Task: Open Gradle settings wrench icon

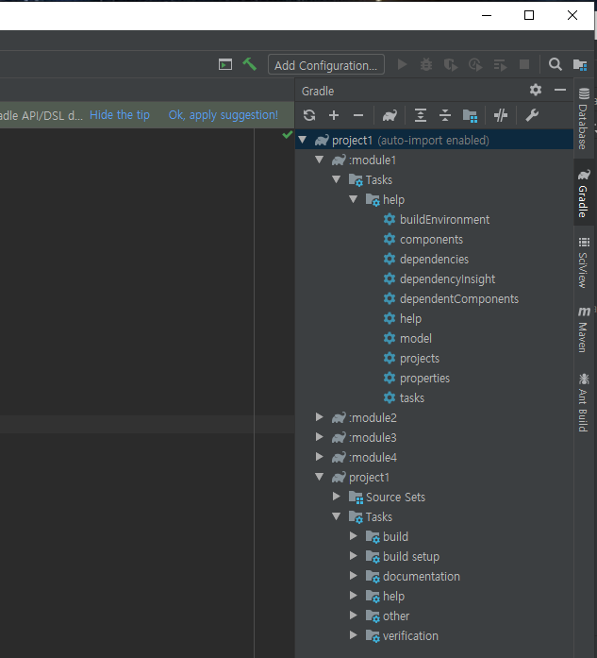Action: [532, 115]
